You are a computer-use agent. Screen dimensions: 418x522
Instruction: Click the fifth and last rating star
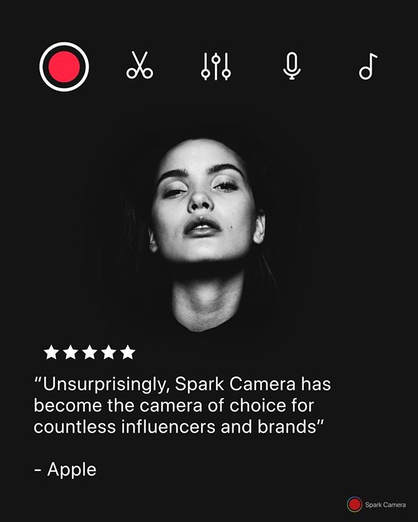(x=127, y=352)
